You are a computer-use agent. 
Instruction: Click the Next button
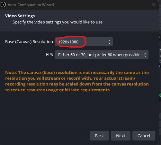(x=121, y=136)
